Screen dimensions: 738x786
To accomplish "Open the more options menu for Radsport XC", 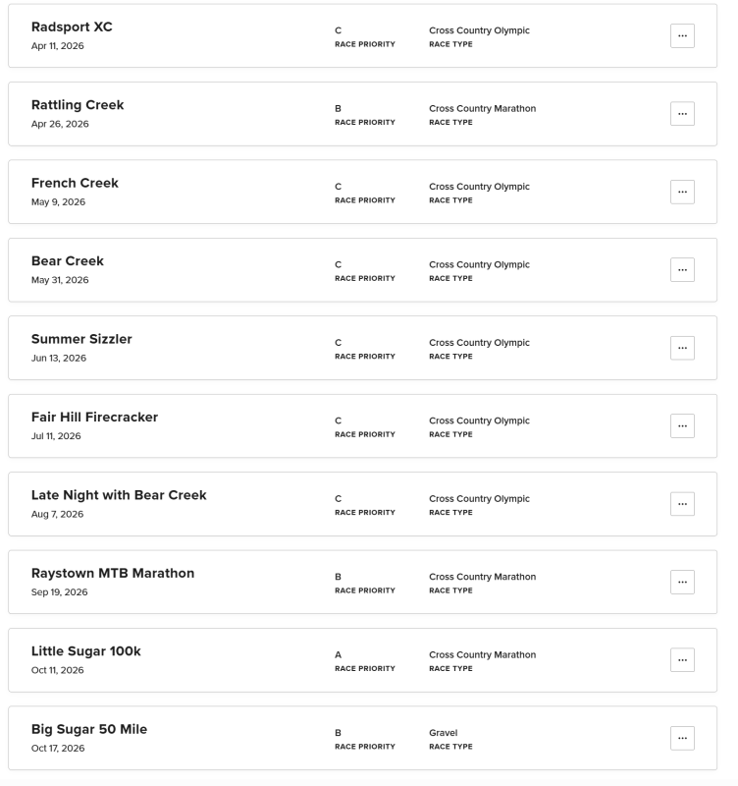I will click(x=682, y=35).
